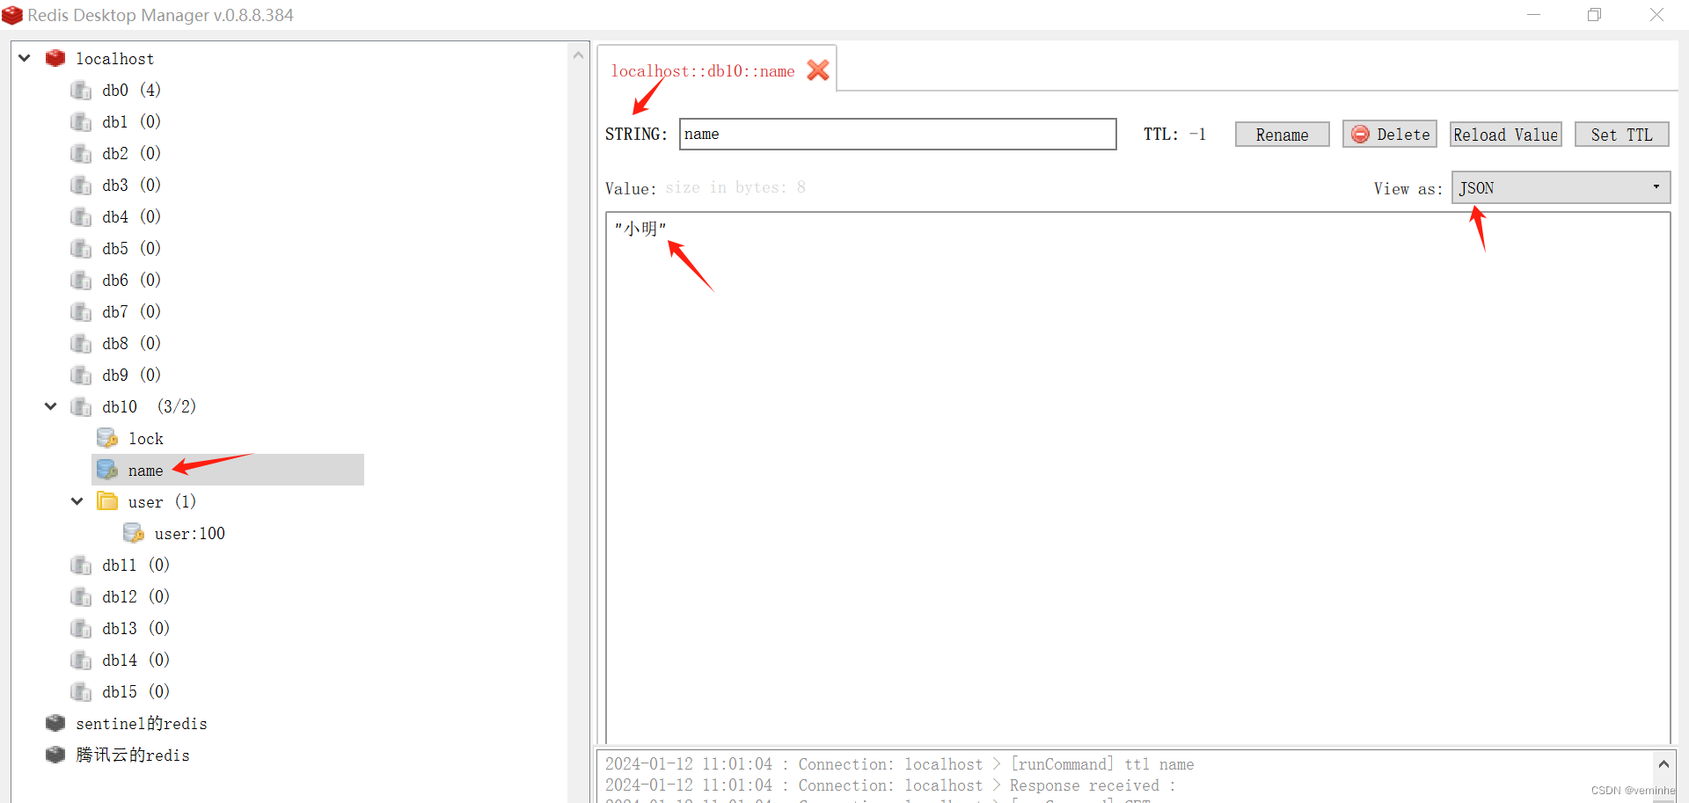This screenshot has height=803, width=1689.
Task: Click the connection tree scroll-up arrow
Action: (x=578, y=55)
